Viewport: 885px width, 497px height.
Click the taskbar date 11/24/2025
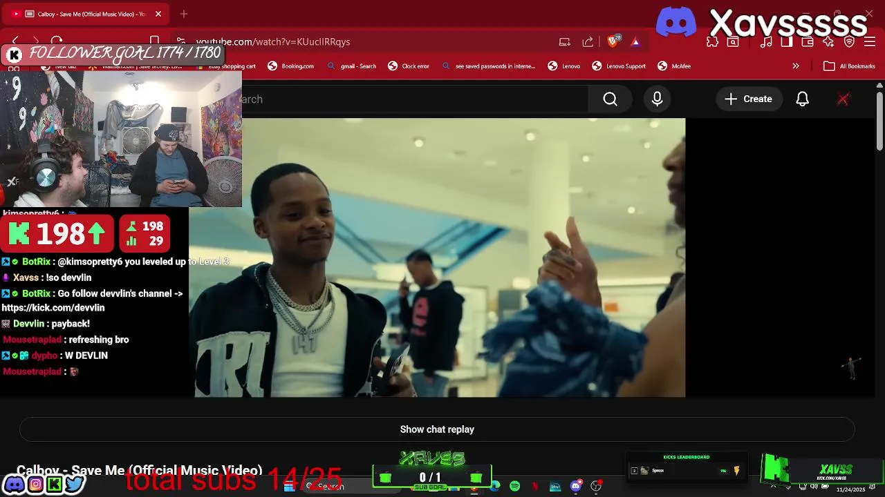pos(850,489)
